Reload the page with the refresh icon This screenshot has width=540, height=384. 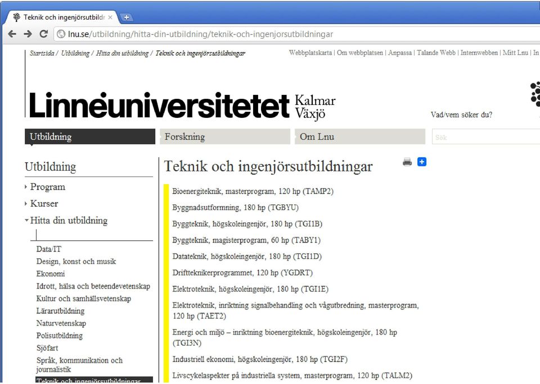point(44,34)
